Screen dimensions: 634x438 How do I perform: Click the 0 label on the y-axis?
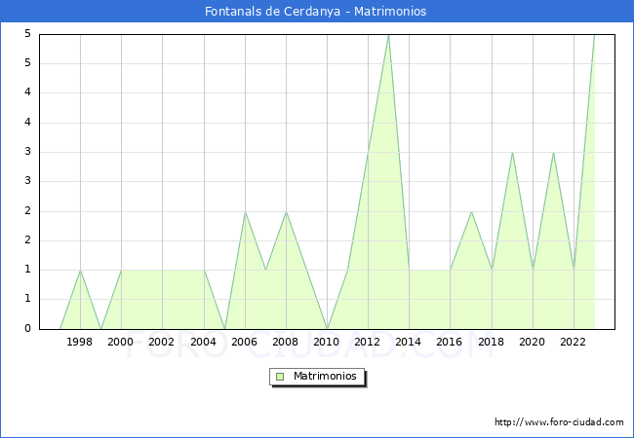coord(27,328)
